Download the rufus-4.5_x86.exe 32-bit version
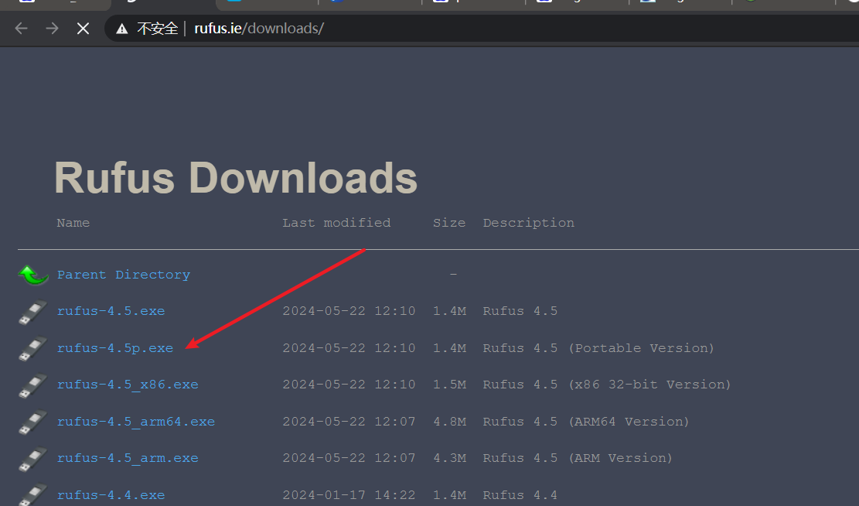The image size is (859, 506). click(x=128, y=385)
